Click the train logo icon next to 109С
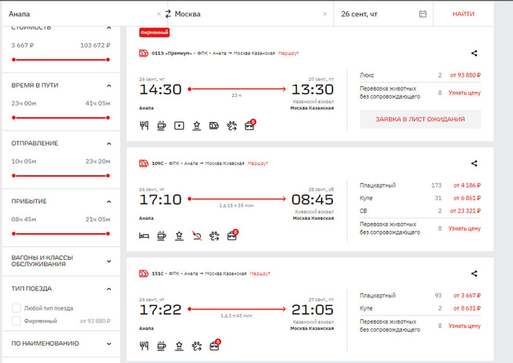 (x=144, y=163)
